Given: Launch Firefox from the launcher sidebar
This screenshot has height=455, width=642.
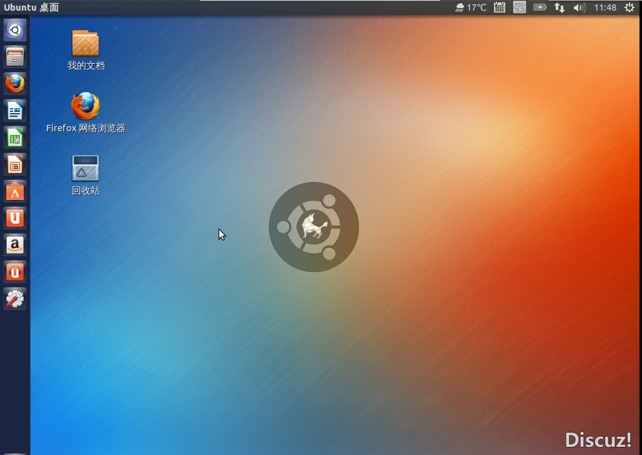Looking at the screenshot, I should (15, 84).
